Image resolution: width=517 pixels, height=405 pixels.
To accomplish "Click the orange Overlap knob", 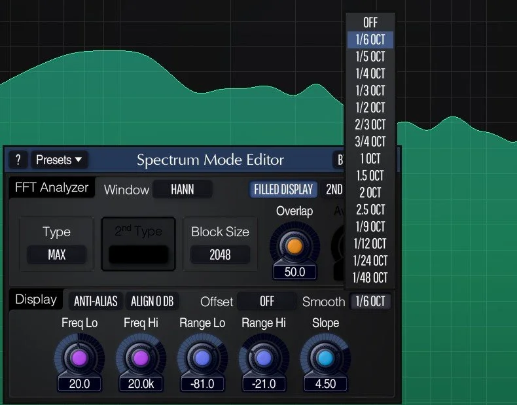I will (x=294, y=246).
